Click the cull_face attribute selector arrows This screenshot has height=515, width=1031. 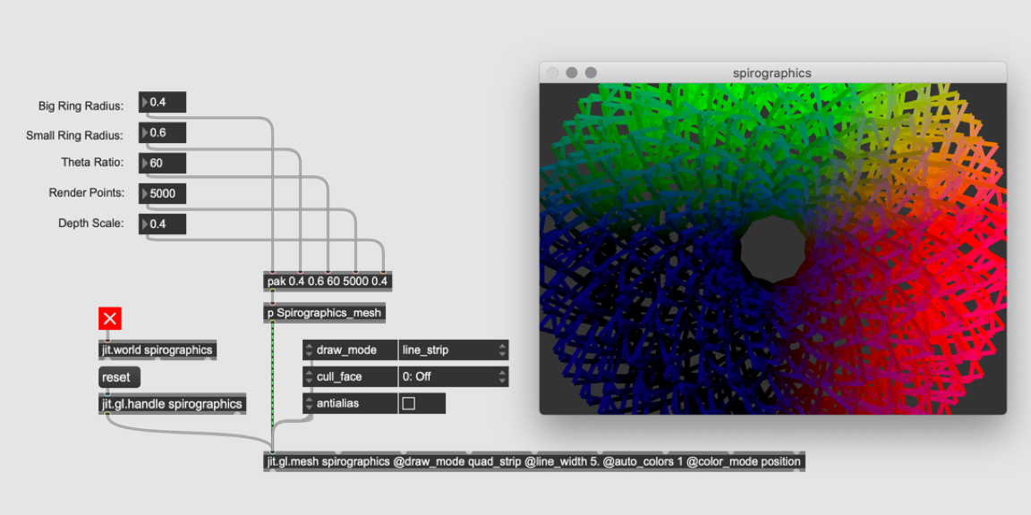tap(308, 377)
